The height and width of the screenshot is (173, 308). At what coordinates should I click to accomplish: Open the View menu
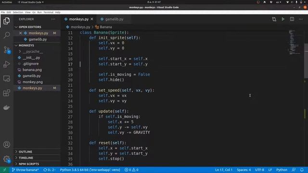coord(28,12)
